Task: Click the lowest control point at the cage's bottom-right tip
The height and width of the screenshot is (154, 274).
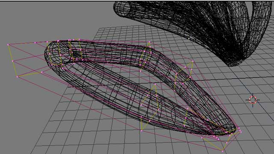Action: pyautogui.click(x=223, y=151)
